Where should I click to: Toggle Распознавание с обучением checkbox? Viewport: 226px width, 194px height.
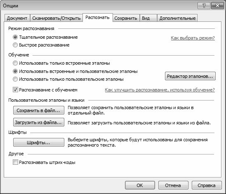click(15, 90)
